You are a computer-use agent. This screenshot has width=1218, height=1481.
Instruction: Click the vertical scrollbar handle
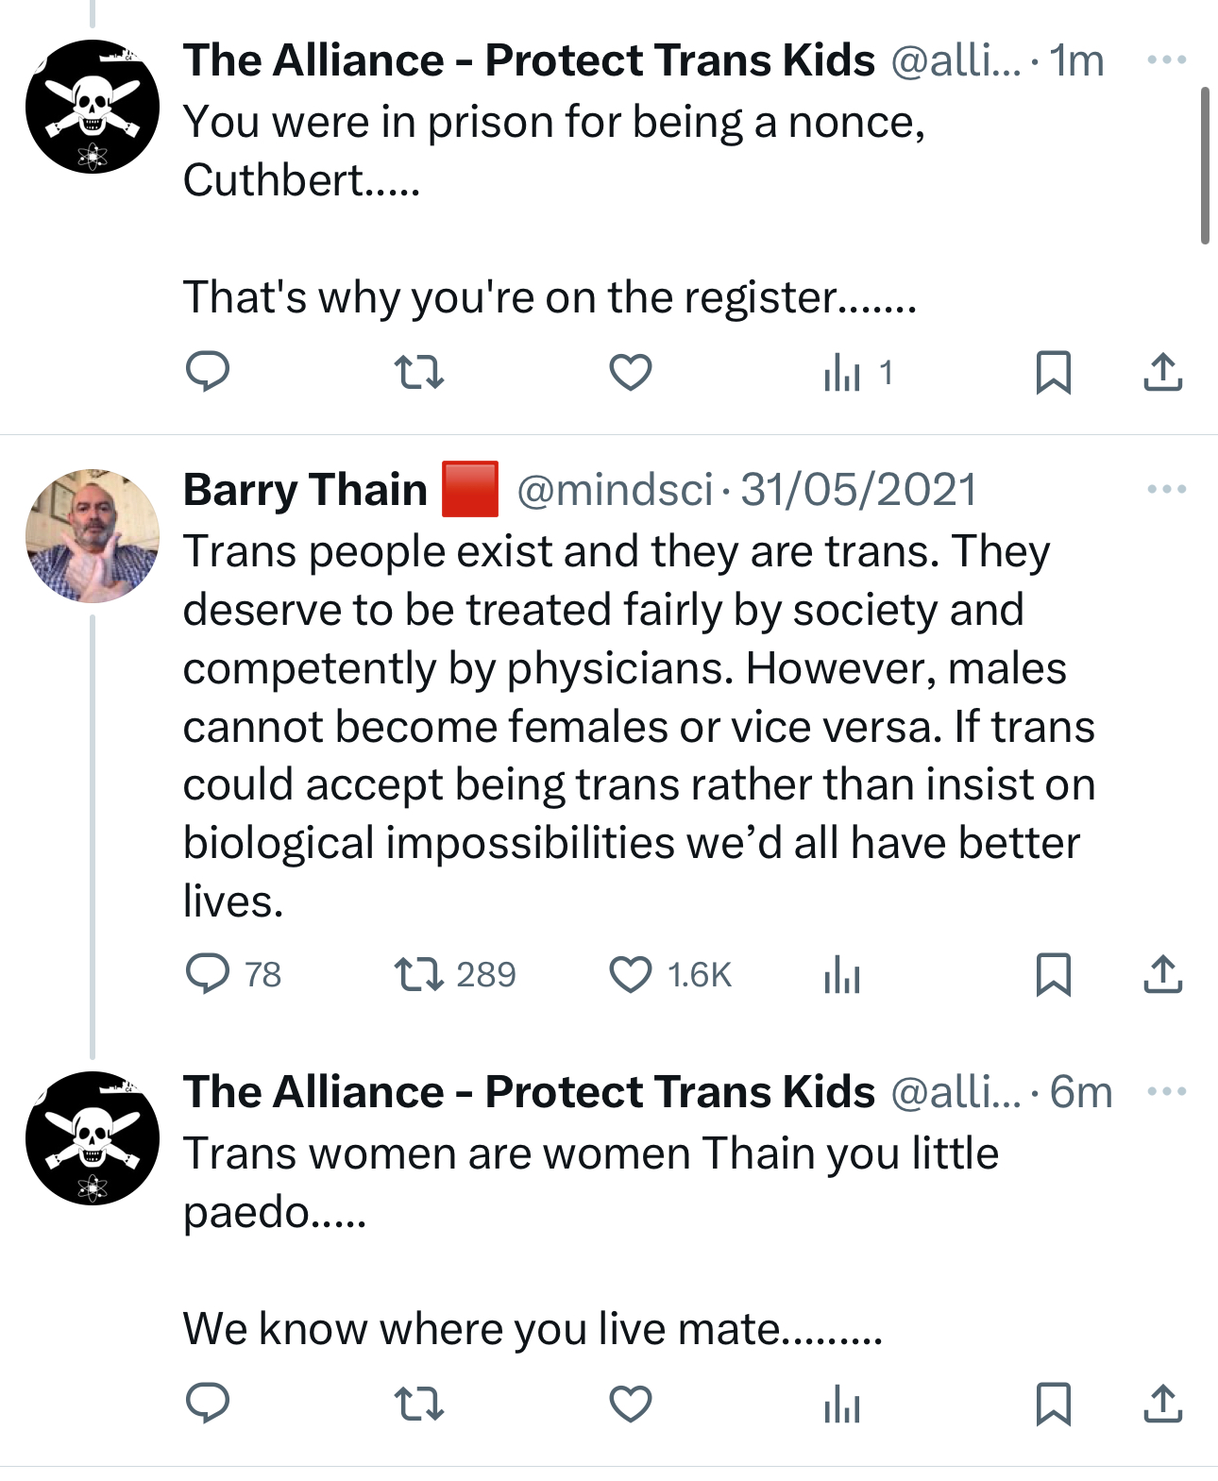1205,165
